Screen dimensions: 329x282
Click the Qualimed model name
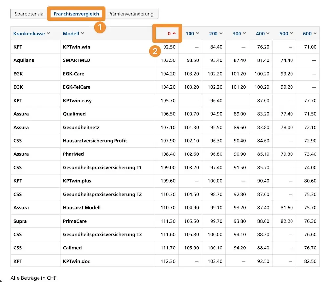pyautogui.click(x=74, y=114)
